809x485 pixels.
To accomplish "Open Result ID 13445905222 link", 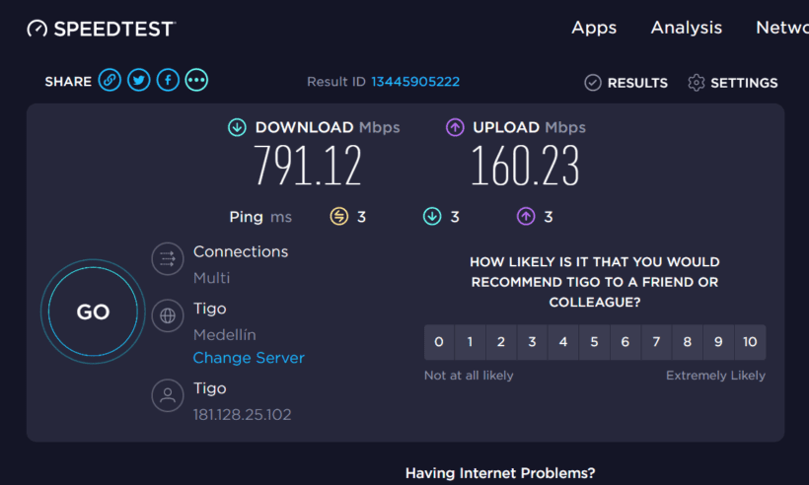I will coord(415,82).
